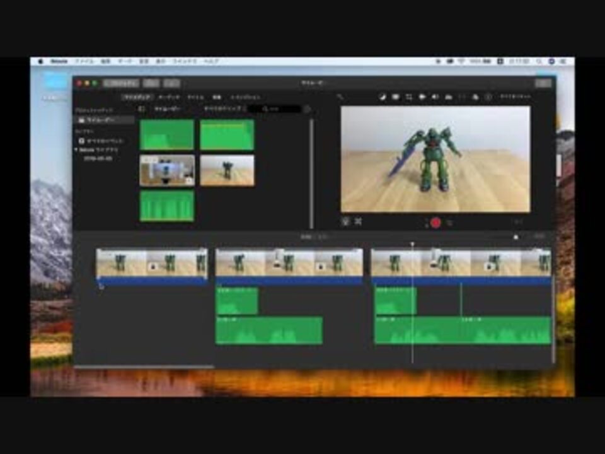Open Spotlight search in menu bar
Image resolution: width=605 pixels, height=454 pixels.
(x=539, y=61)
